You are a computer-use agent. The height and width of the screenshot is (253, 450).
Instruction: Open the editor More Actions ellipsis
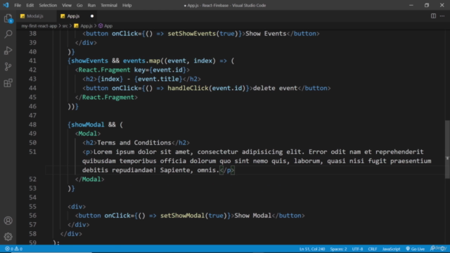point(442,16)
